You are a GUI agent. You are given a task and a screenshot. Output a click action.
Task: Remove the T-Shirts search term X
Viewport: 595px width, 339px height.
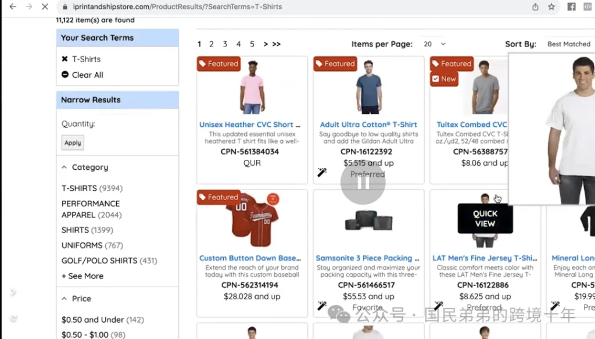(x=65, y=59)
